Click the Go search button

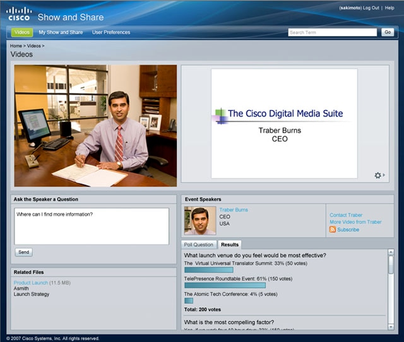[x=388, y=32]
